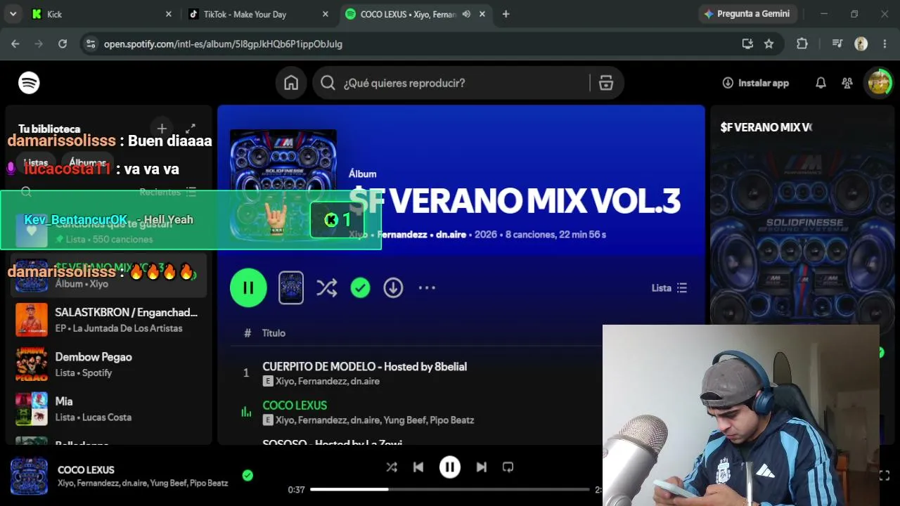Bookmark this page with the star
This screenshot has width=900, height=506.
click(769, 44)
